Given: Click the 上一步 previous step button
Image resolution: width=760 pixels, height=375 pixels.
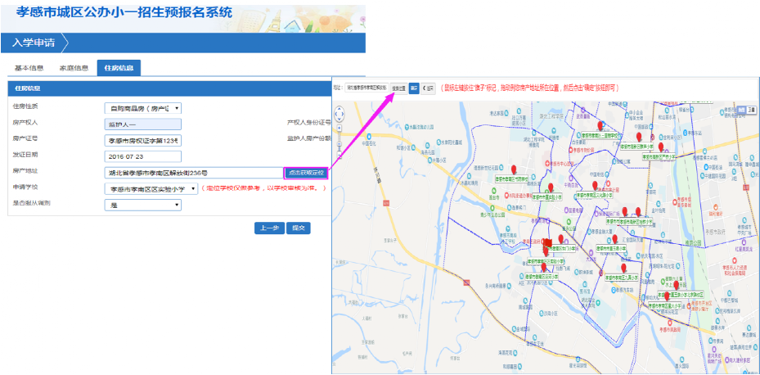Looking at the screenshot, I should 268,228.
